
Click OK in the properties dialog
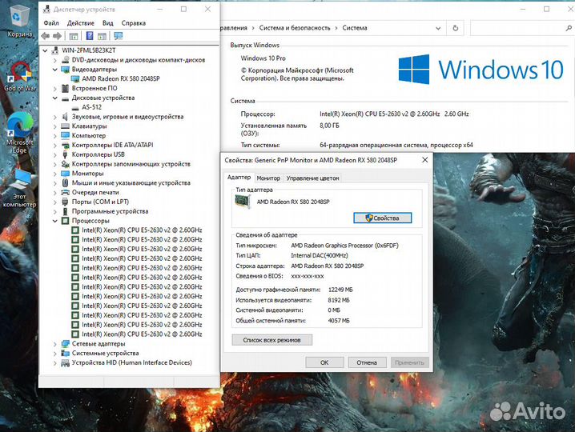tap(324, 362)
